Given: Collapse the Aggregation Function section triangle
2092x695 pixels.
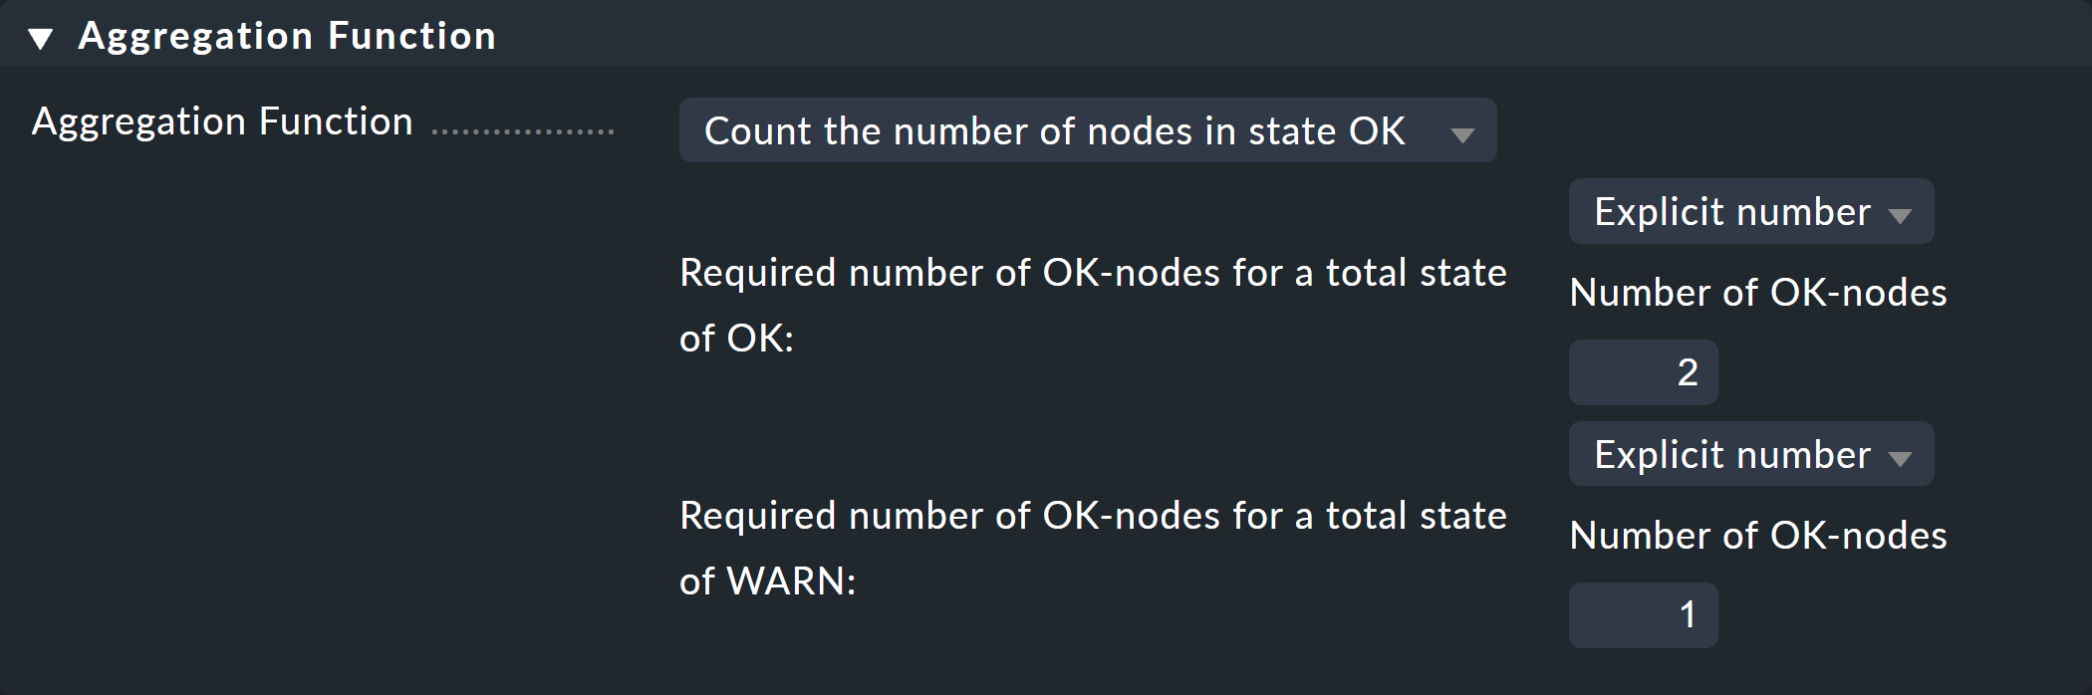Looking at the screenshot, I should tap(41, 39).
